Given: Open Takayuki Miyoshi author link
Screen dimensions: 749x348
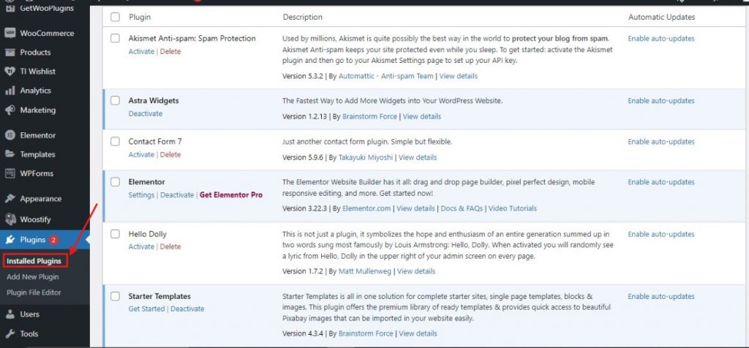Looking at the screenshot, I should tap(366, 157).
